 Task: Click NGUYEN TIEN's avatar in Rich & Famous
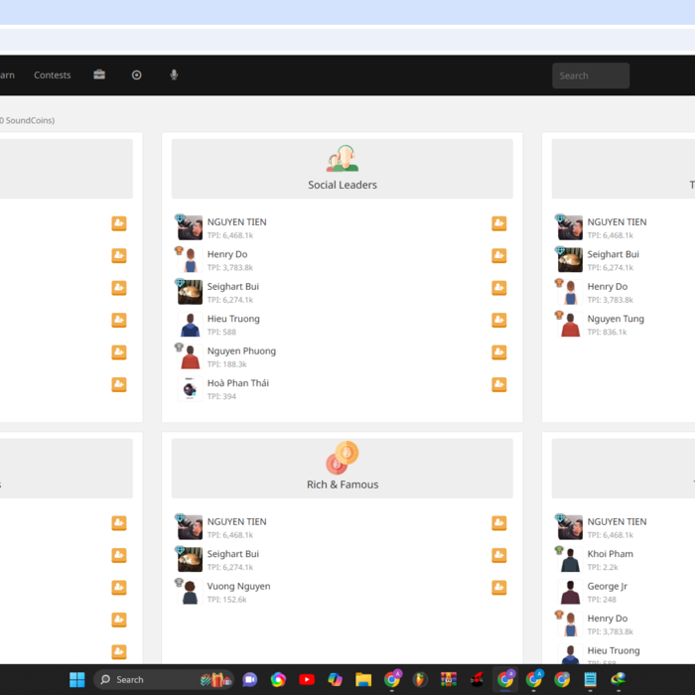190,527
